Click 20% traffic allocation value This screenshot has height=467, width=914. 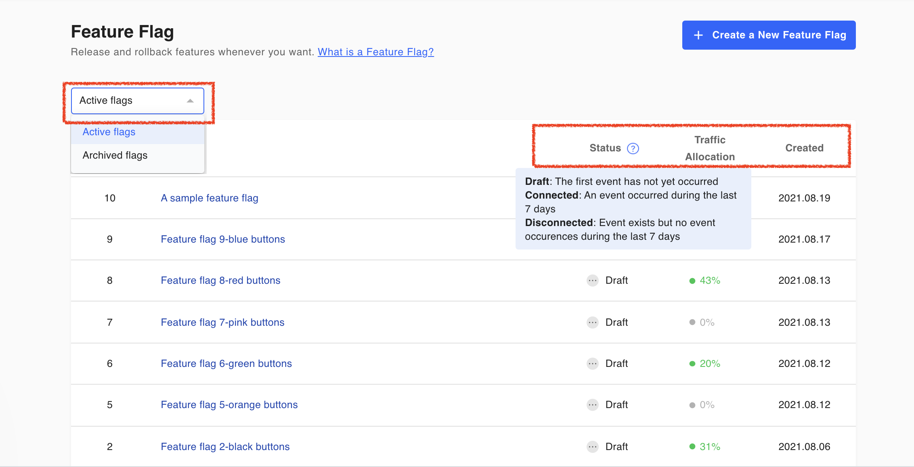point(710,364)
